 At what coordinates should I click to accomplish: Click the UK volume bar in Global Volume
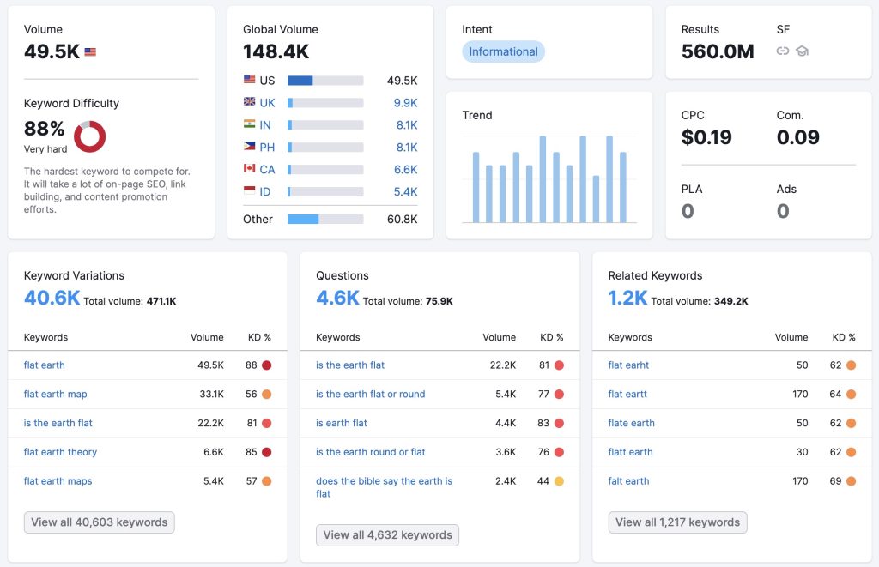tap(325, 103)
